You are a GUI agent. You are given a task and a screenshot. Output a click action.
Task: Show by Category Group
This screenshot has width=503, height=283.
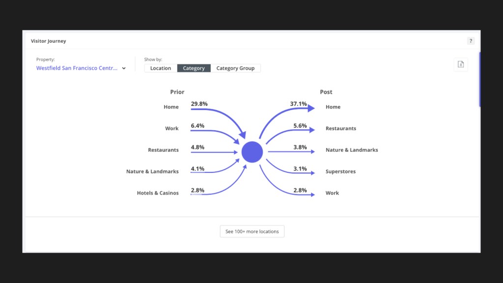pyautogui.click(x=235, y=68)
